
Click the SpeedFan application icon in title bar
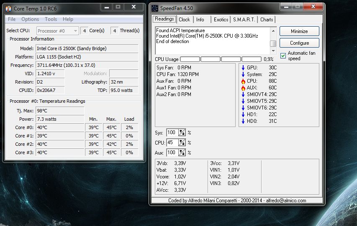pos(155,8)
